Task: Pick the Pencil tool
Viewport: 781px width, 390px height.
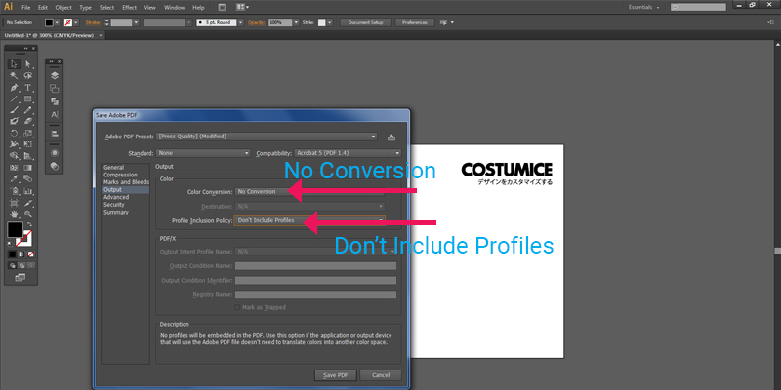Action: 28,110
